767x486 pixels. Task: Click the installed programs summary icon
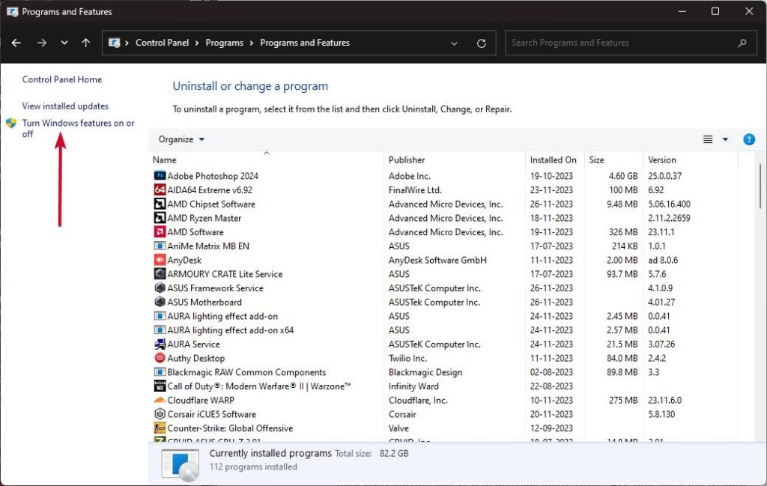(x=181, y=464)
